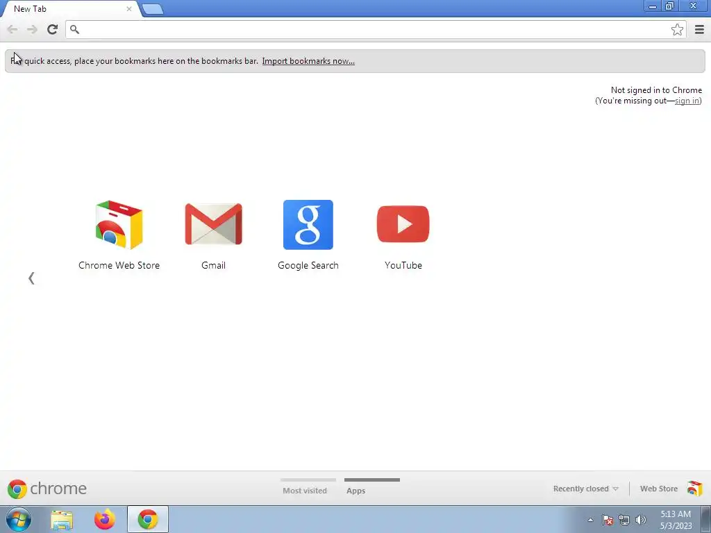Bookmark this page with the star icon
711x533 pixels.
[677, 29]
